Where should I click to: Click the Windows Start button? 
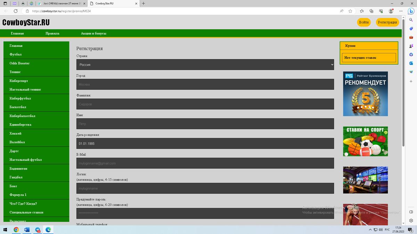[5, 229]
